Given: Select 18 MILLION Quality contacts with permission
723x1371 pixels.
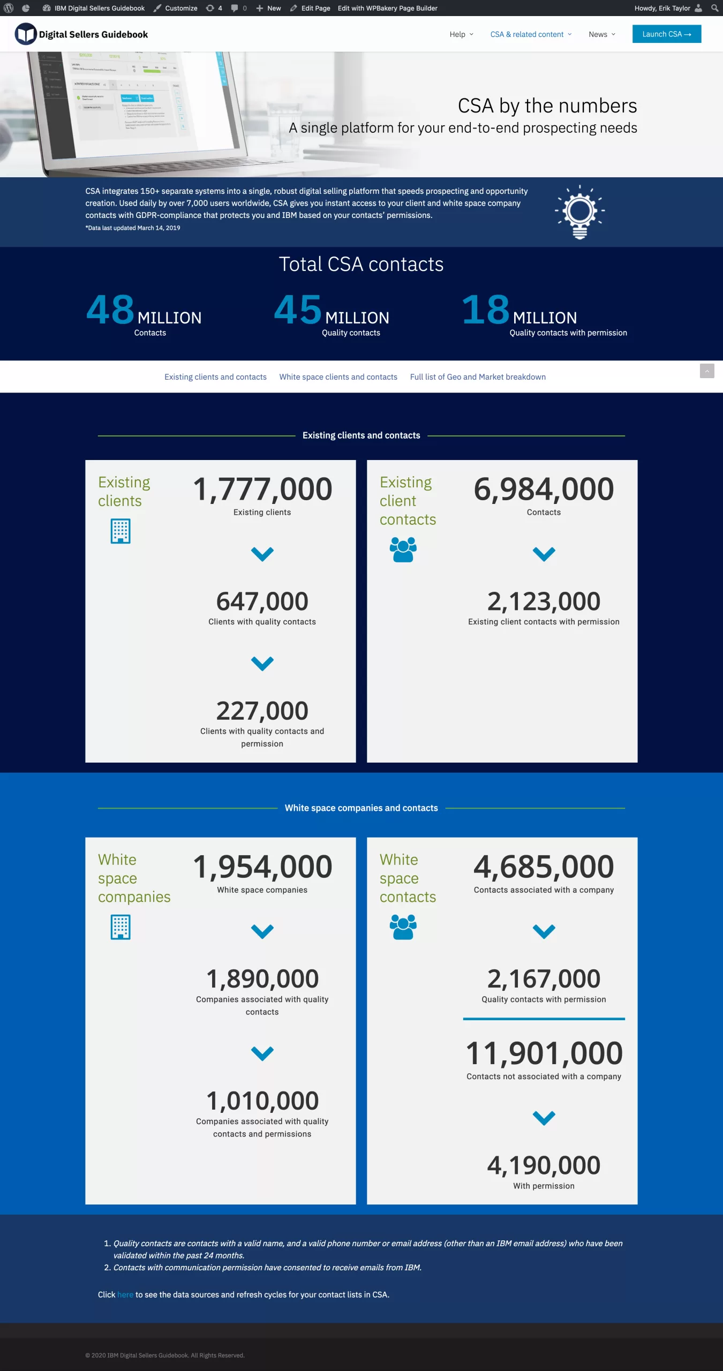Looking at the screenshot, I should coord(544,315).
